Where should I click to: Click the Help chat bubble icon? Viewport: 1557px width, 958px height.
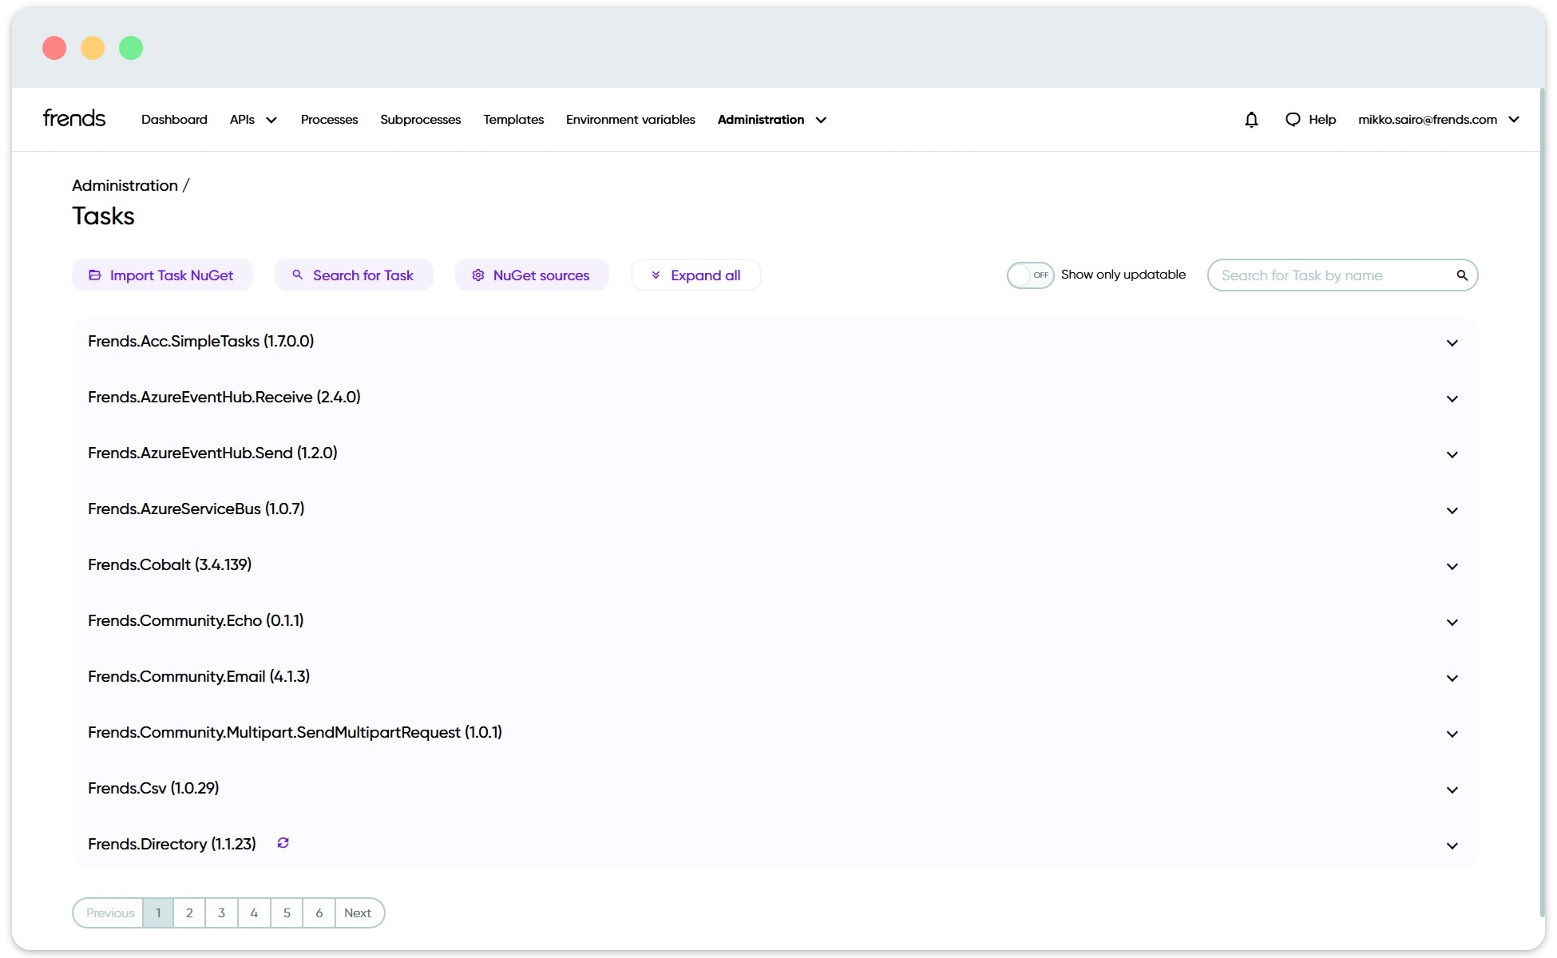pyautogui.click(x=1293, y=120)
